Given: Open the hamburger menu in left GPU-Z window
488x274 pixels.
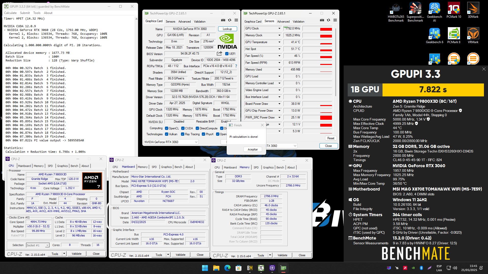Looking at the screenshot, I should point(236,20).
